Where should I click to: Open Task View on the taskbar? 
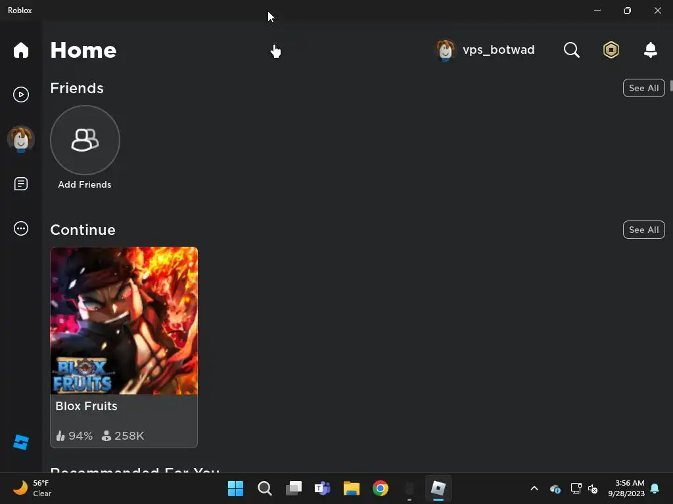pyautogui.click(x=294, y=488)
